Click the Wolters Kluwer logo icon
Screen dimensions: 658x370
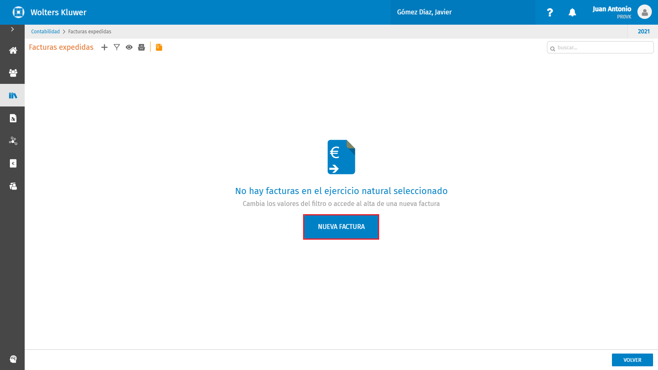pos(18,12)
